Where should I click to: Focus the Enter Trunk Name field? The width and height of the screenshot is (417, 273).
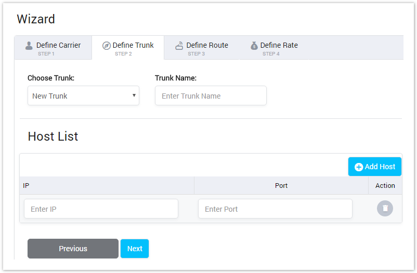[211, 96]
